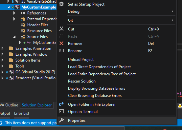Click the scissors icon next to Cut
182x130 pixels.
pyautogui.click(x=61, y=29)
